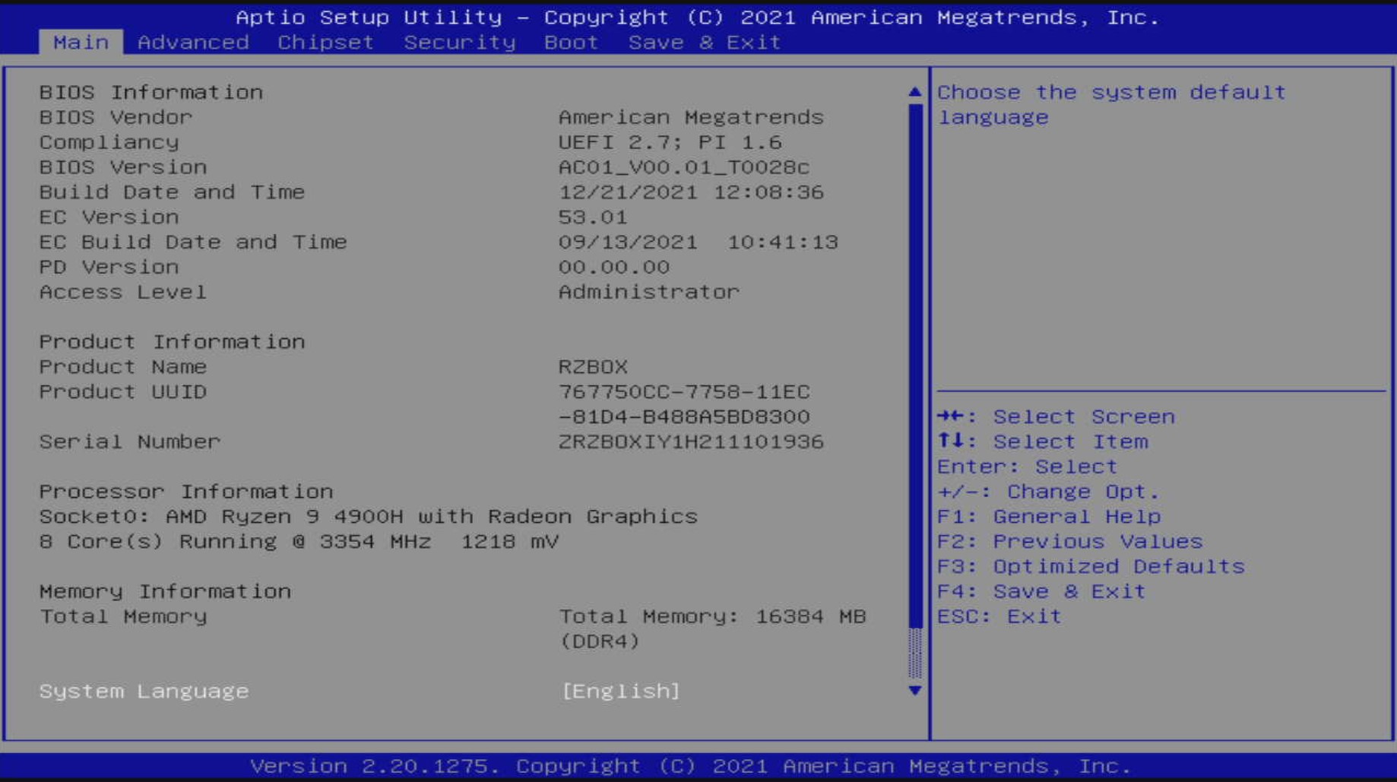1397x782 pixels.
Task: Click the (DDR4) memory type text
Action: (x=600, y=641)
